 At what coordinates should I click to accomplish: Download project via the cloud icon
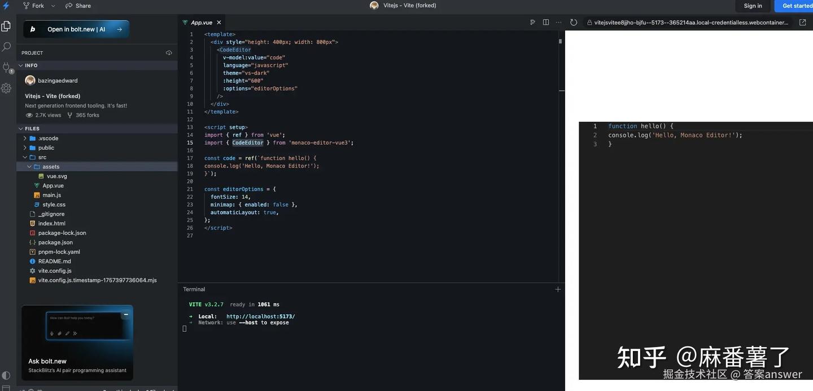pyautogui.click(x=168, y=52)
